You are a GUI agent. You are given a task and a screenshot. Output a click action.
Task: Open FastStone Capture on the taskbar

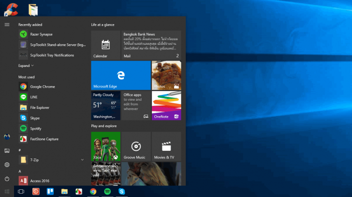[79, 191]
